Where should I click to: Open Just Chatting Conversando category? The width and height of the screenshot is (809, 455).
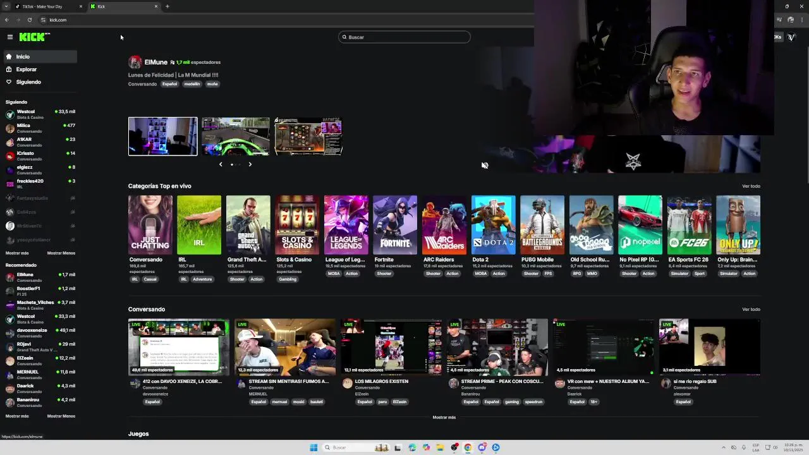[x=150, y=225]
